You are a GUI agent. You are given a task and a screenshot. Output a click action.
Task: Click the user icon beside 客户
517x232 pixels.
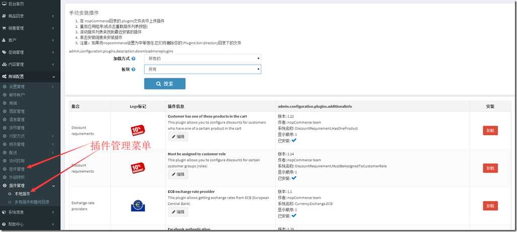pos(4,40)
